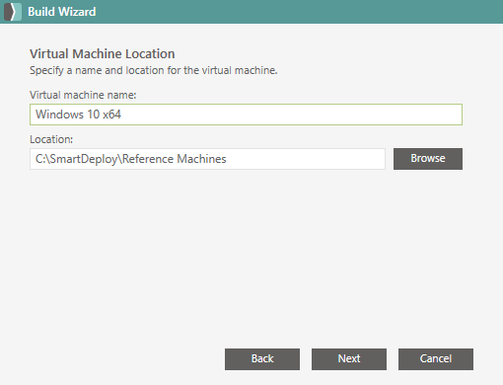Click Browse to choose a location
Image resolution: width=503 pixels, height=385 pixels.
click(x=428, y=159)
